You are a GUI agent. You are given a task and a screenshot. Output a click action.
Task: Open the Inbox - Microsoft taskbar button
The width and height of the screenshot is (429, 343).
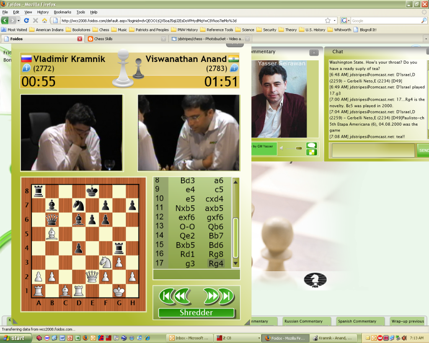coord(190,338)
